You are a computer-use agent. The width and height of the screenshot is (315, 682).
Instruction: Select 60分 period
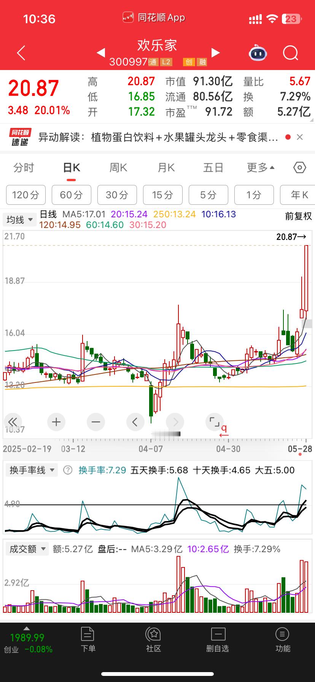pos(72,195)
